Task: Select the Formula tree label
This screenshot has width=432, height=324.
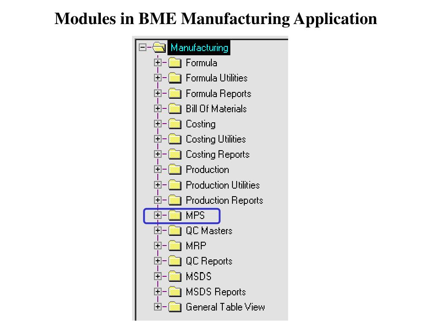Action: [201, 63]
